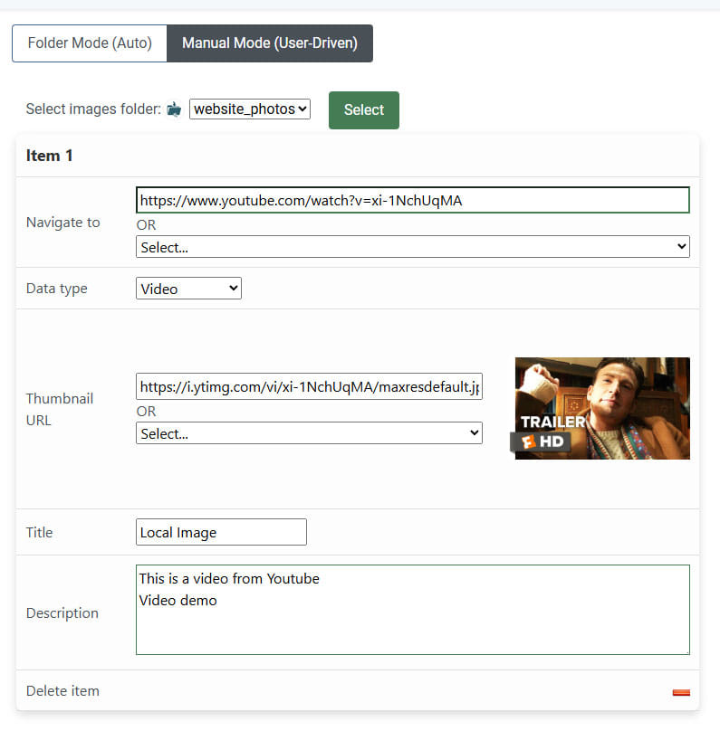Viewport: 720px width, 750px height.
Task: Click the Title field containing Local Image
Action: (x=221, y=532)
